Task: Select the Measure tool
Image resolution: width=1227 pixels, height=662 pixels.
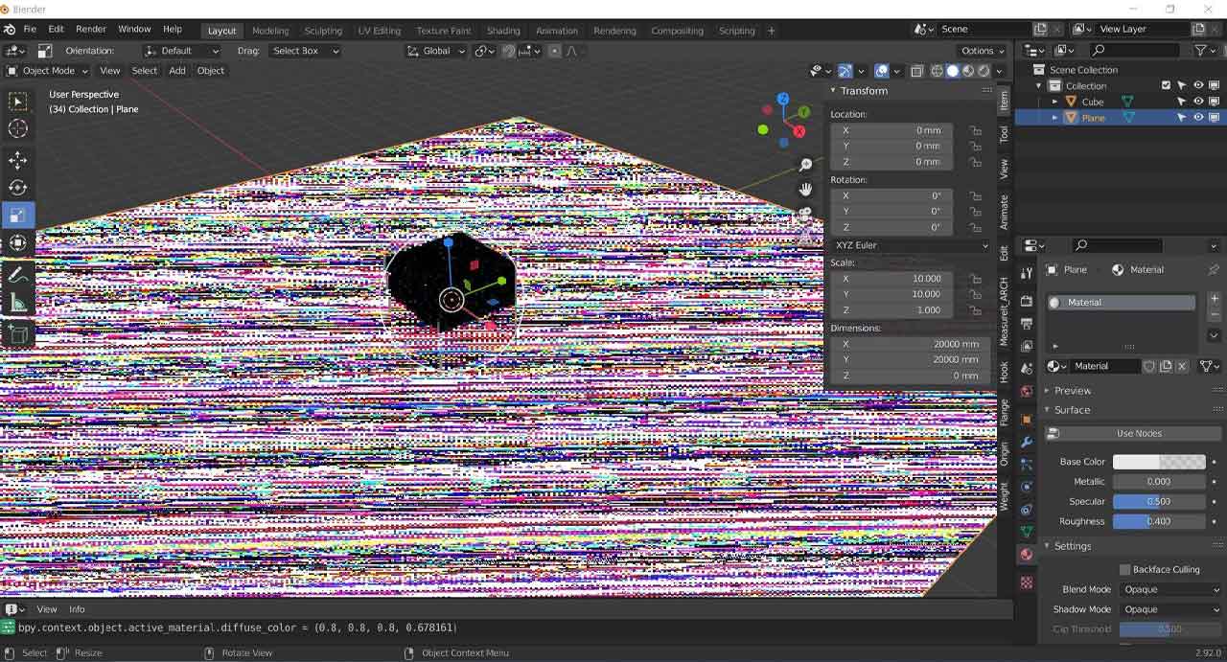Action: click(x=17, y=299)
